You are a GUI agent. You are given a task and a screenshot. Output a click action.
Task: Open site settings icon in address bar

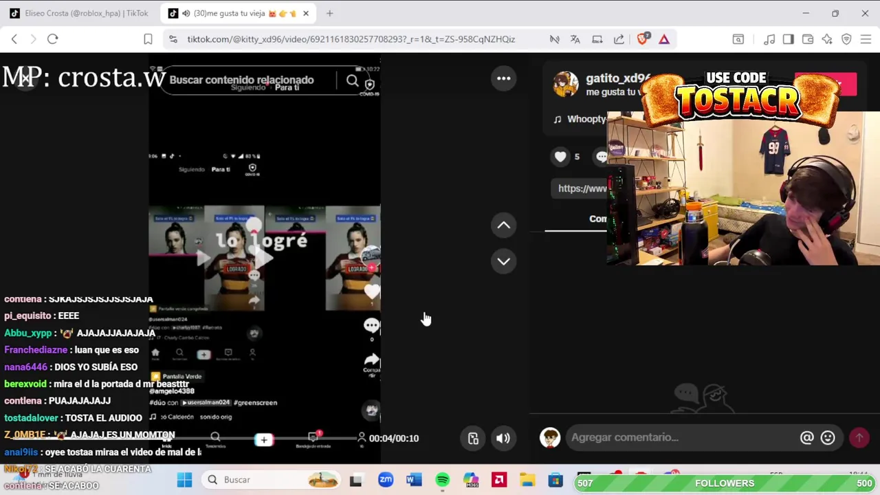click(173, 39)
